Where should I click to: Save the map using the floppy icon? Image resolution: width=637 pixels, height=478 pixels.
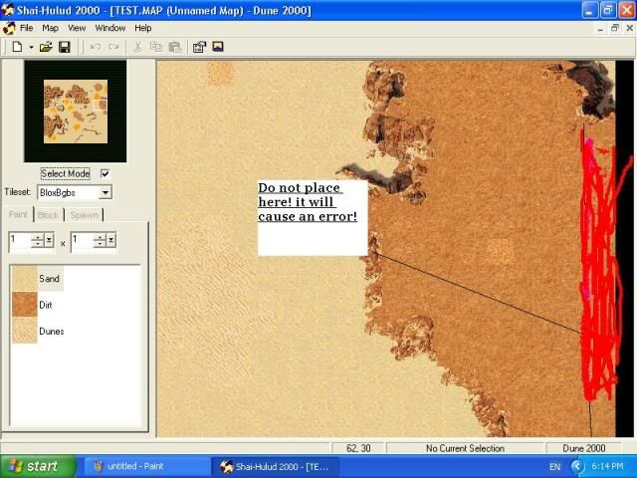coord(64,47)
